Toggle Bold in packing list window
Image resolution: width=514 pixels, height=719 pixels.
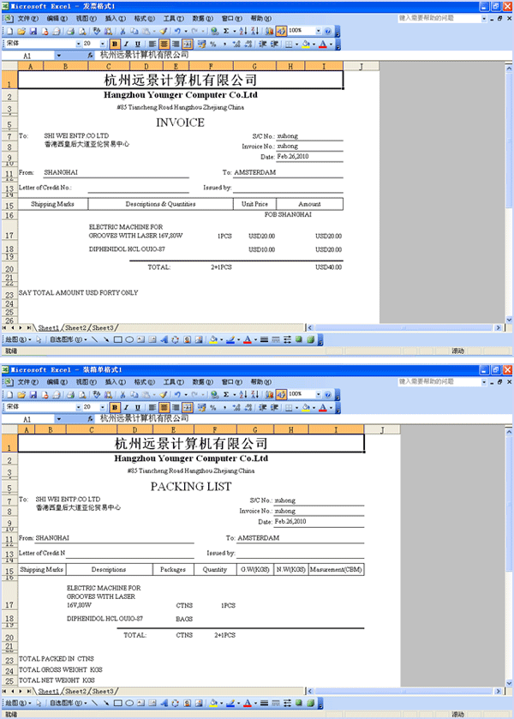tap(115, 407)
